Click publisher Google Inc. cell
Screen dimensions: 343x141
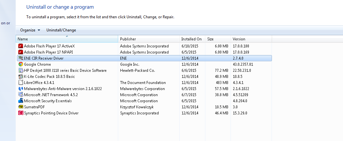pos(130,64)
